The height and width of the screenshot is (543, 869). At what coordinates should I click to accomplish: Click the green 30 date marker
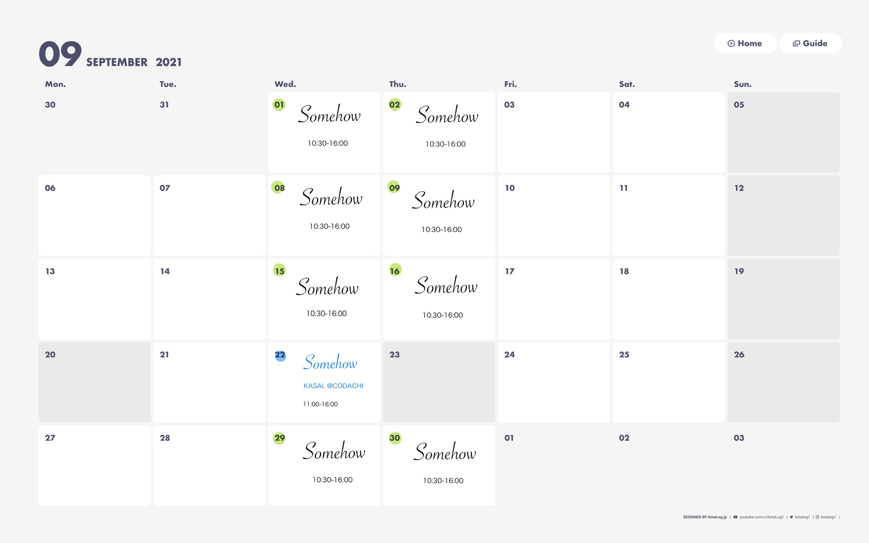tap(395, 438)
